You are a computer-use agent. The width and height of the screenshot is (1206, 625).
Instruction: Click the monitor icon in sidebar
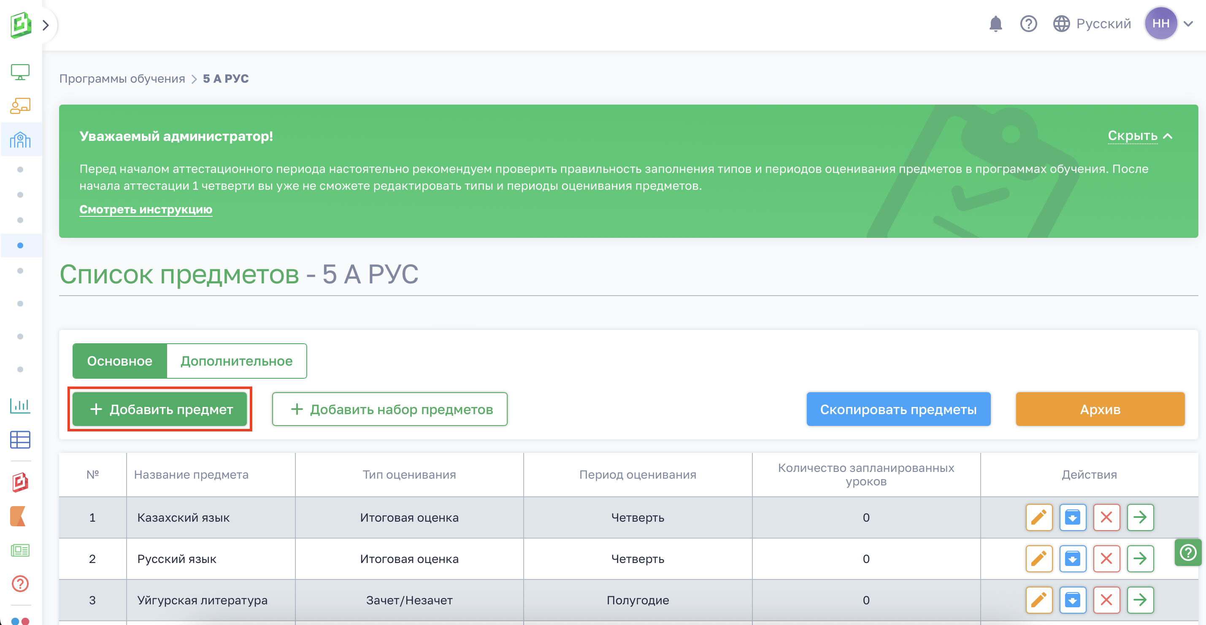coord(20,72)
